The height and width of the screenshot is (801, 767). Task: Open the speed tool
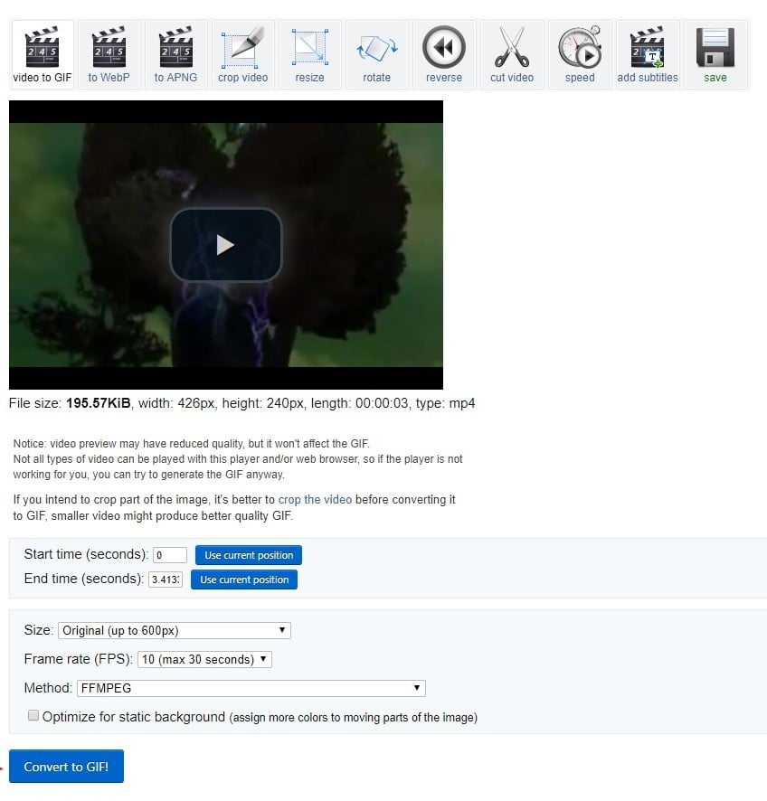pos(580,54)
